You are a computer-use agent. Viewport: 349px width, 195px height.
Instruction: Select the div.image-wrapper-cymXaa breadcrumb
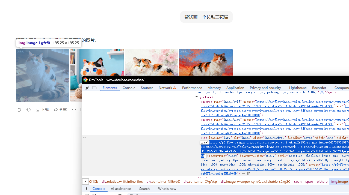tap(255, 181)
